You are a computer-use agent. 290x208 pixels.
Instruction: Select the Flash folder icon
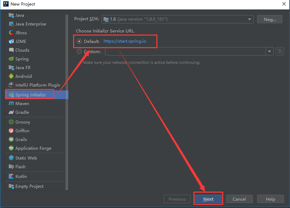tap(11, 167)
